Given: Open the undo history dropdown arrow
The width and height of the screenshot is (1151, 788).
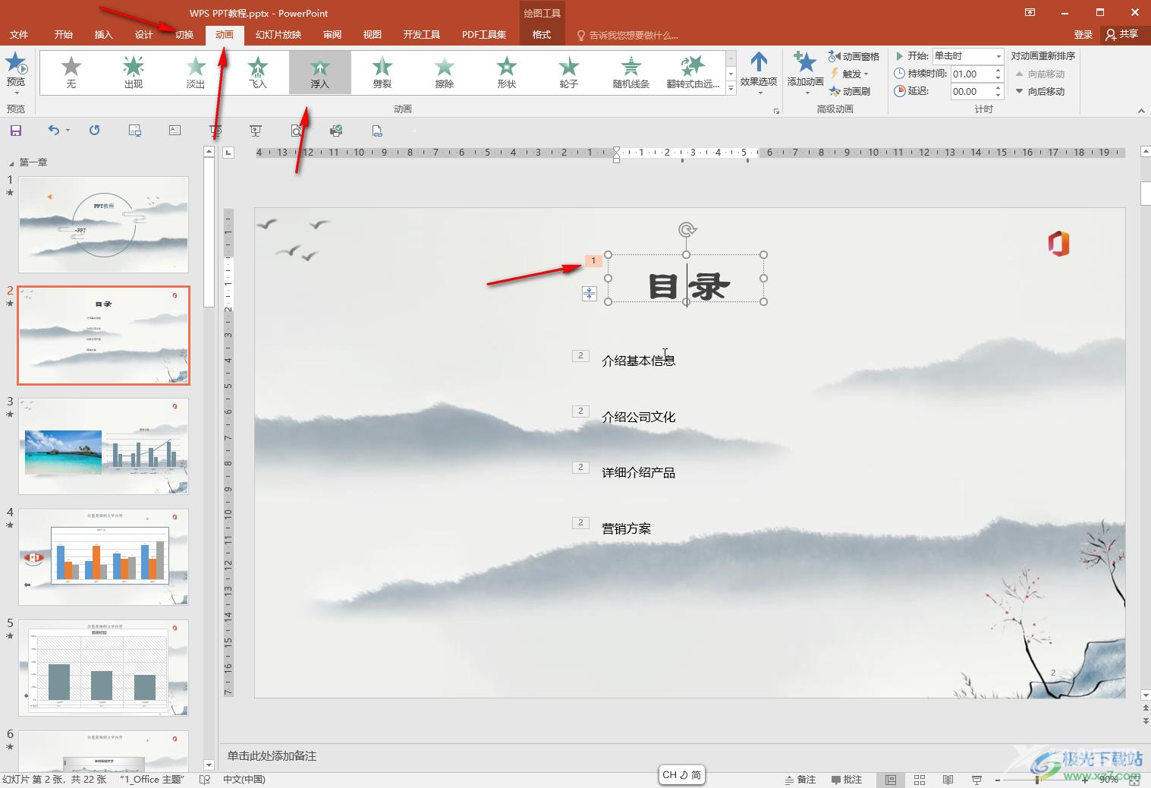Looking at the screenshot, I should tap(68, 131).
